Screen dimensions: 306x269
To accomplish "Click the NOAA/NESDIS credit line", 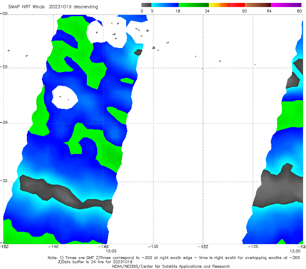I will 171,267.
